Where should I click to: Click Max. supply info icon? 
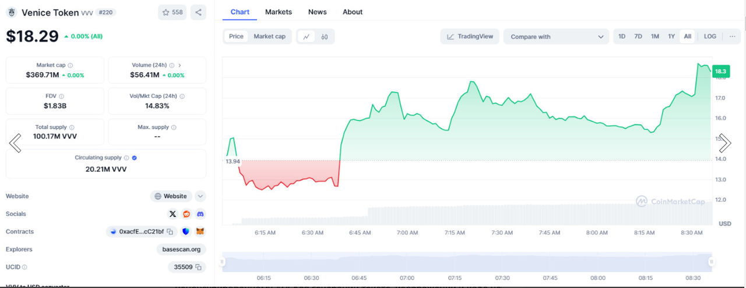tap(174, 127)
